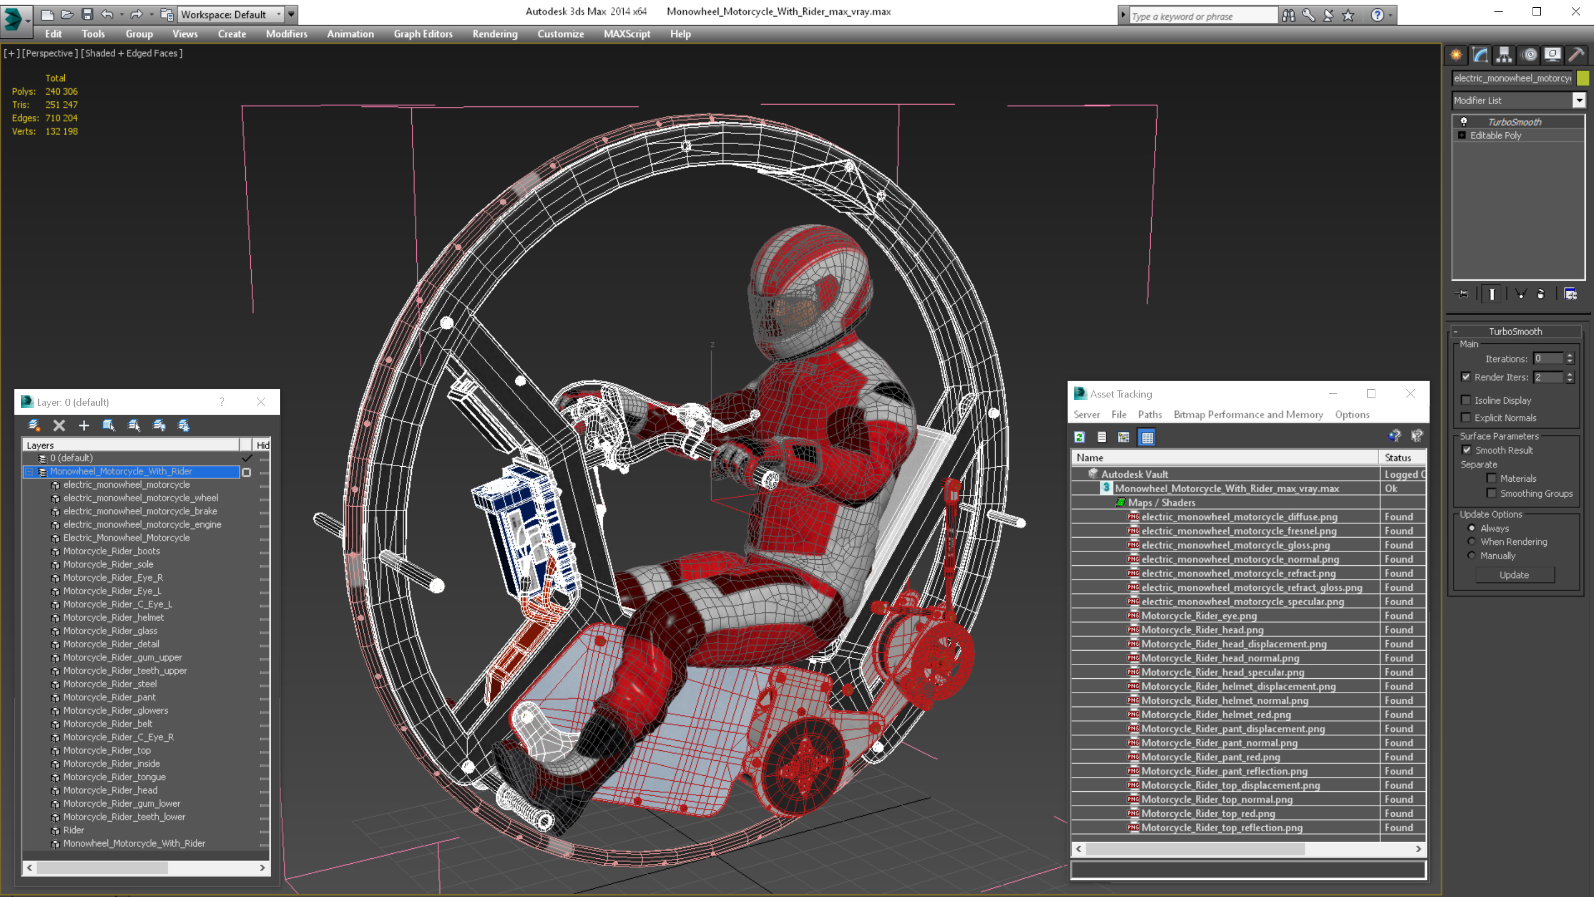
Task: Click Create New Layer icon in Layer dialog
Action: point(34,425)
